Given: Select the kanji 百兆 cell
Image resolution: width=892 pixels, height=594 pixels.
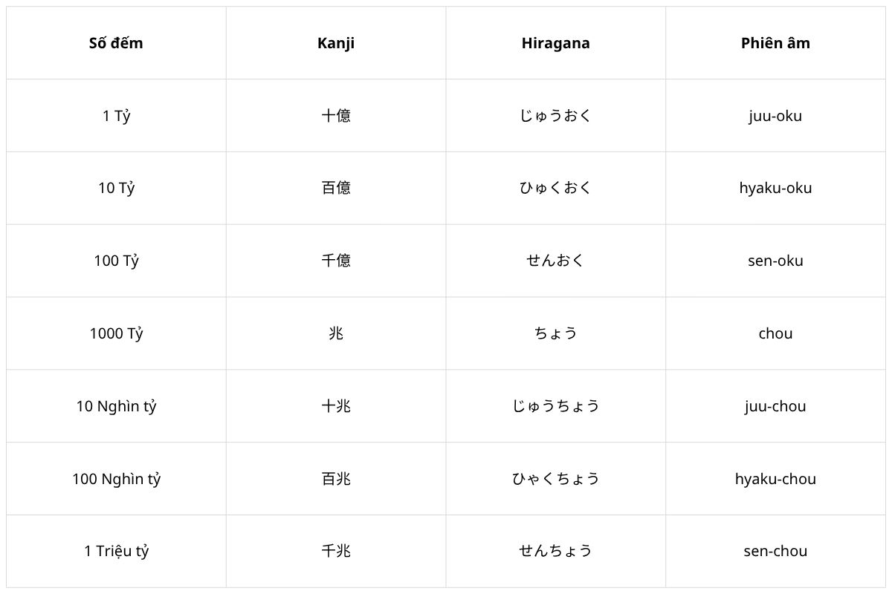Looking at the screenshot, I should point(336,479).
